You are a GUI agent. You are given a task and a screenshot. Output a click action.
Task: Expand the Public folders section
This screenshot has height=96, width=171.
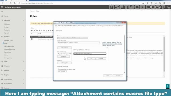[x=24, y=83]
